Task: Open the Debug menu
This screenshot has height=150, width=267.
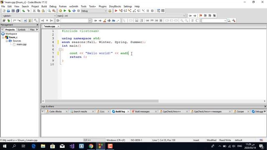Action: (53, 6)
